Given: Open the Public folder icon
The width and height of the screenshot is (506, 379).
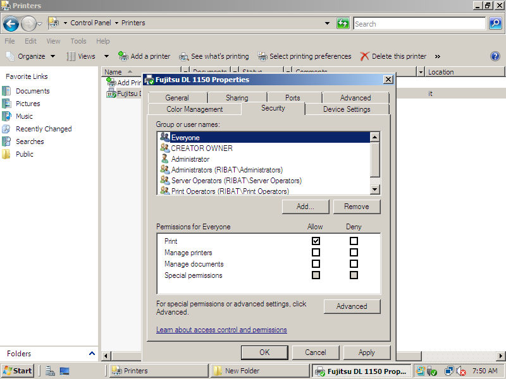Looking at the screenshot, I should 6,154.
